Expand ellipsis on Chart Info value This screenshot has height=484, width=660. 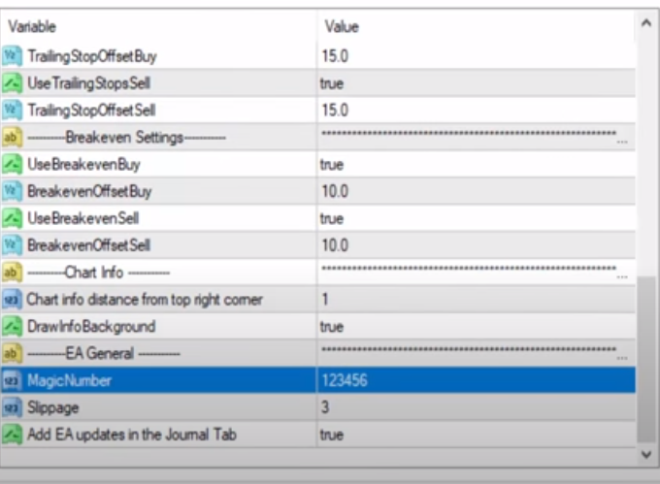pos(621,274)
